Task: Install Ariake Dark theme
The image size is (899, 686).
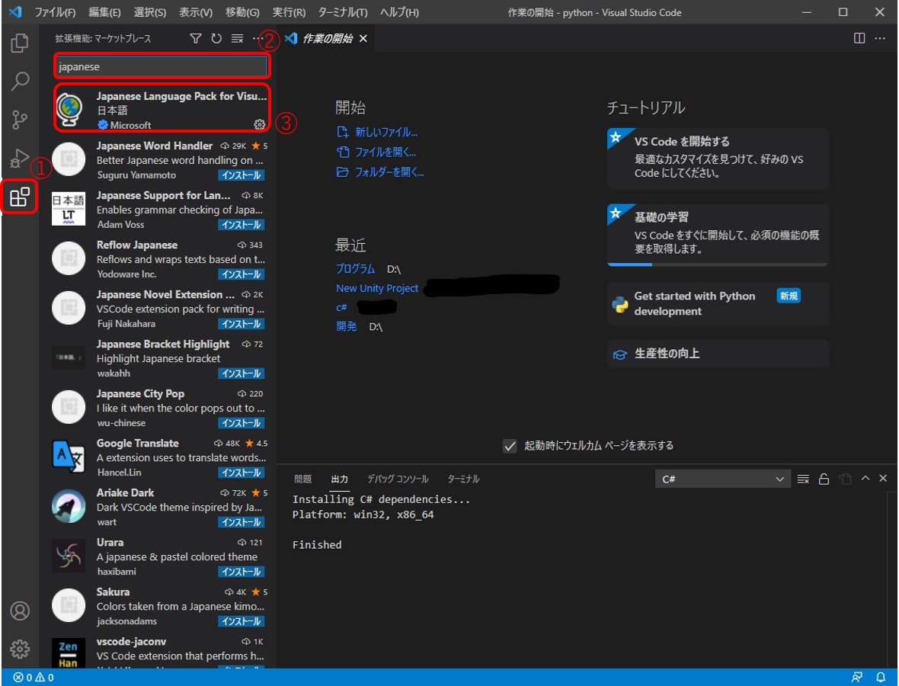Action: pyautogui.click(x=241, y=523)
